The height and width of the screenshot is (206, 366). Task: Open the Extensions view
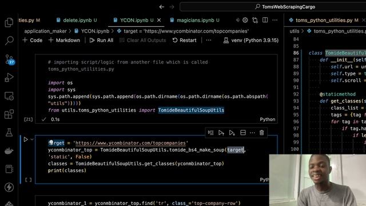(x=9, y=114)
